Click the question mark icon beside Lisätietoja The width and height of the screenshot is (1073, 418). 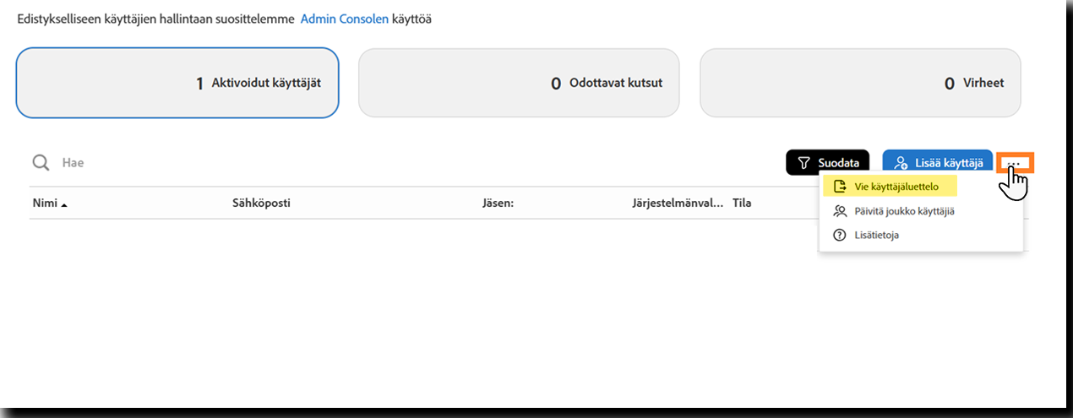pos(839,235)
